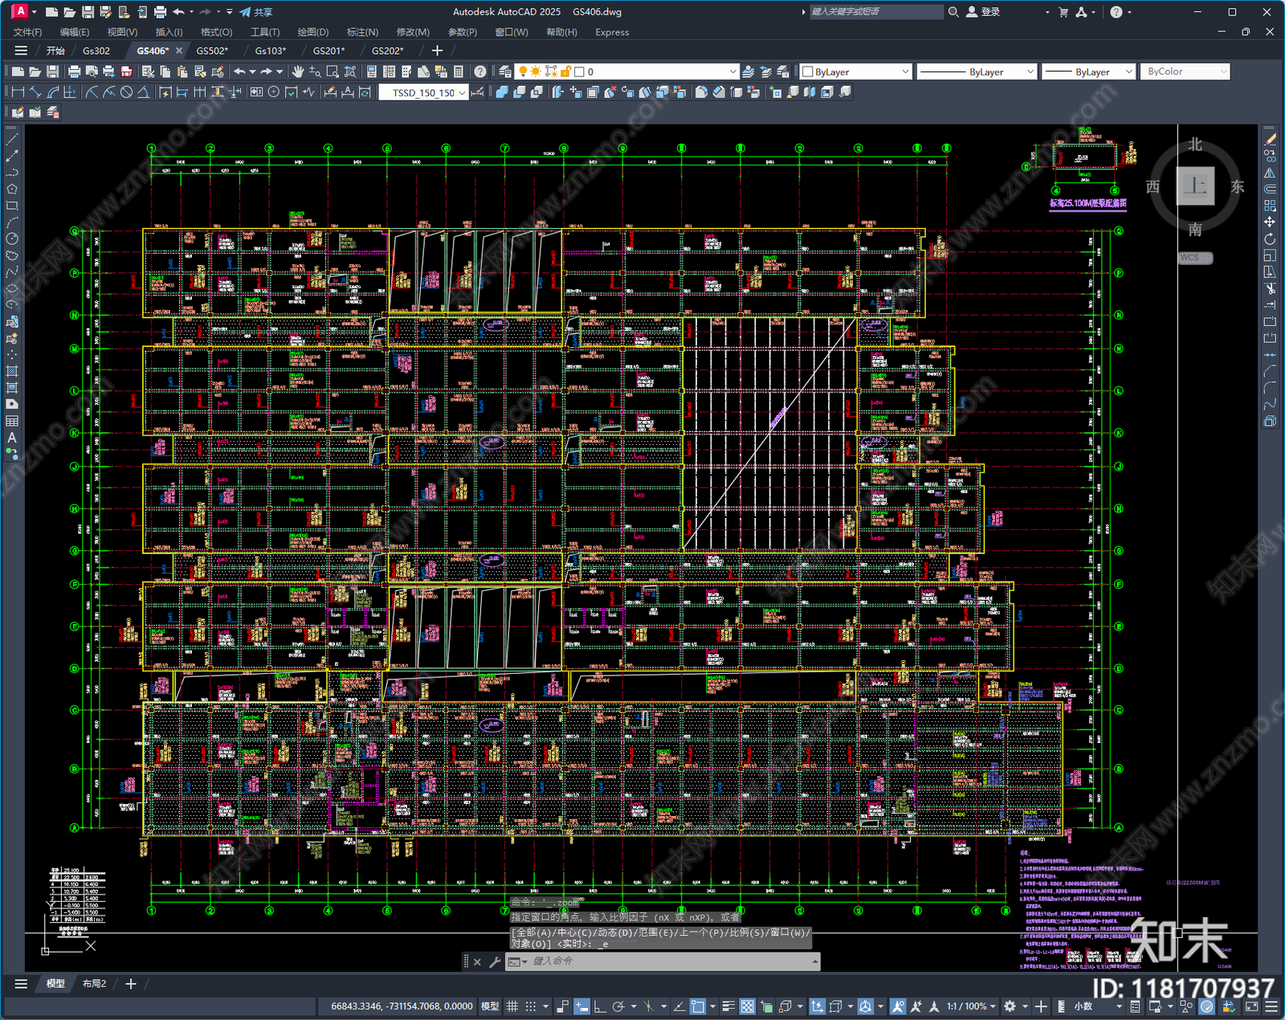Open the ByColor plot style dropdown

tap(1185, 71)
